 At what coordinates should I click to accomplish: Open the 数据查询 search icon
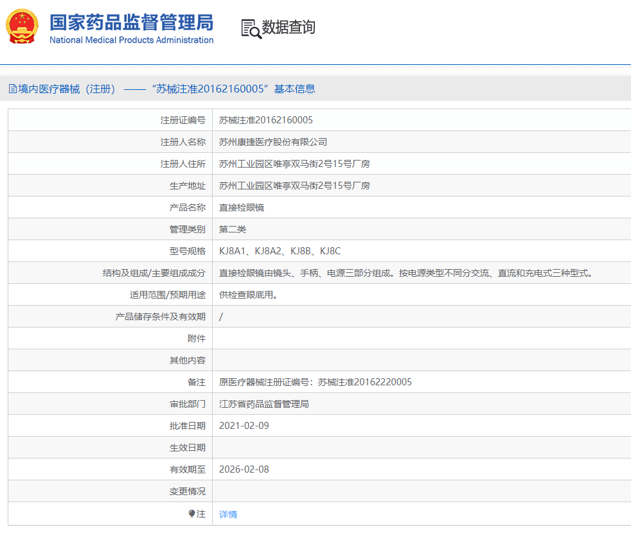251,29
